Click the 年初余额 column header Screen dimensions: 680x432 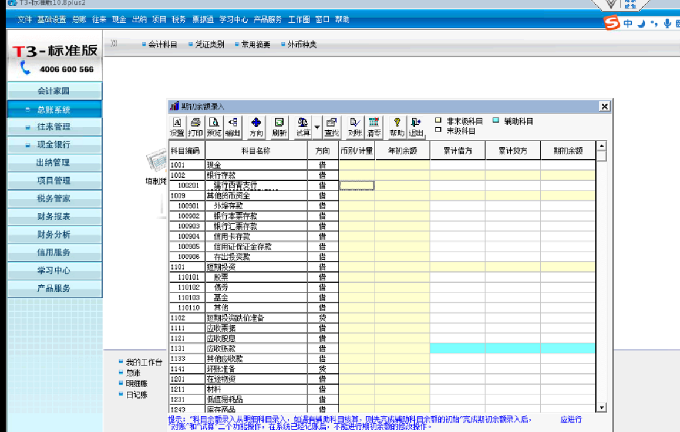[402, 151]
